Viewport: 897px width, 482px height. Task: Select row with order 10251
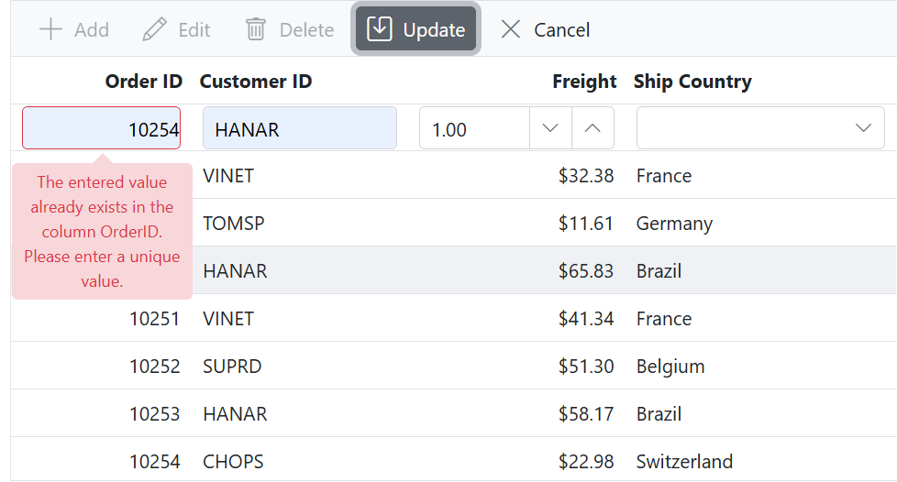pyautogui.click(x=154, y=319)
